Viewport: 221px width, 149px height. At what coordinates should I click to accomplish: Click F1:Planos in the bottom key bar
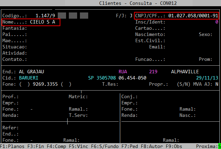pyautogui.click(x=12, y=146)
